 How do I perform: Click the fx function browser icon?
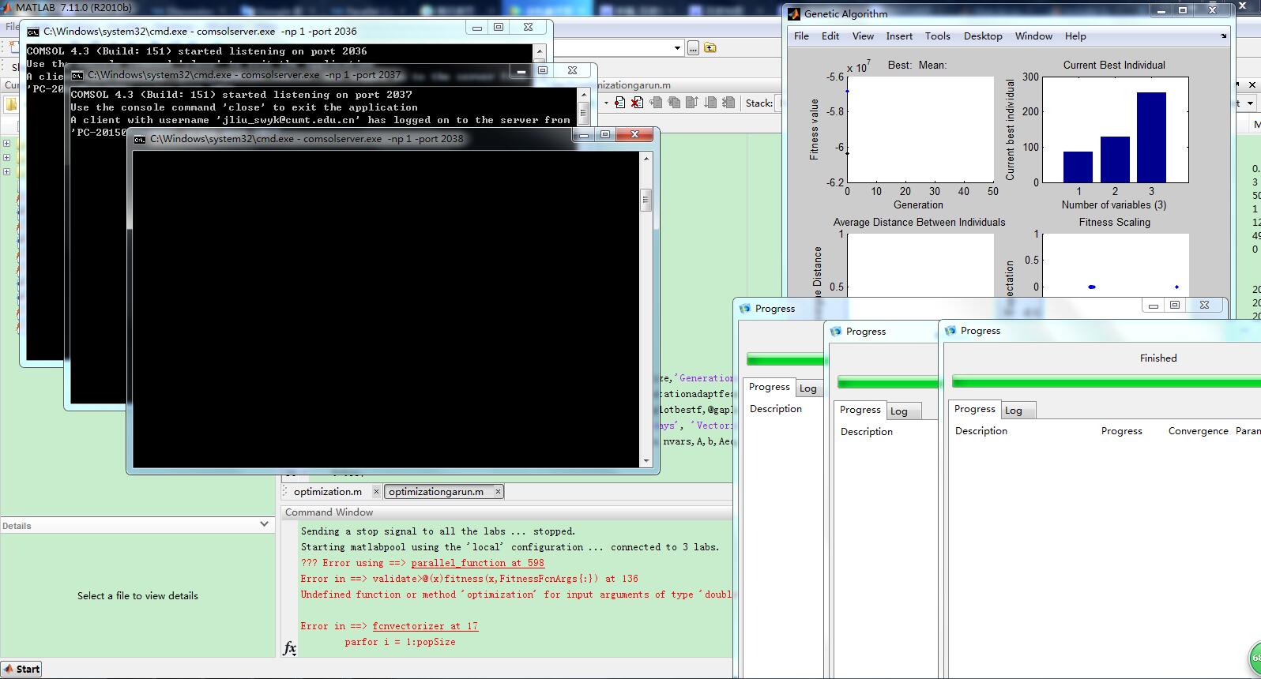tap(289, 648)
